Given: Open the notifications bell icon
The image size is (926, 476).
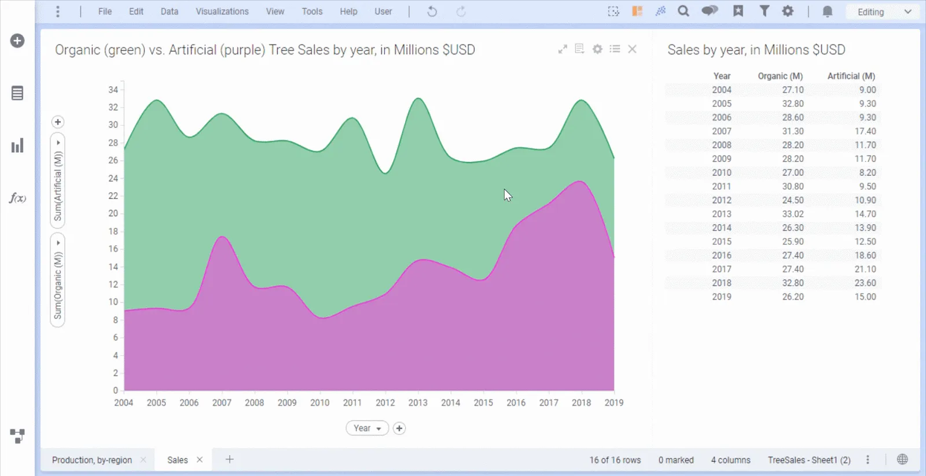Looking at the screenshot, I should point(828,12).
